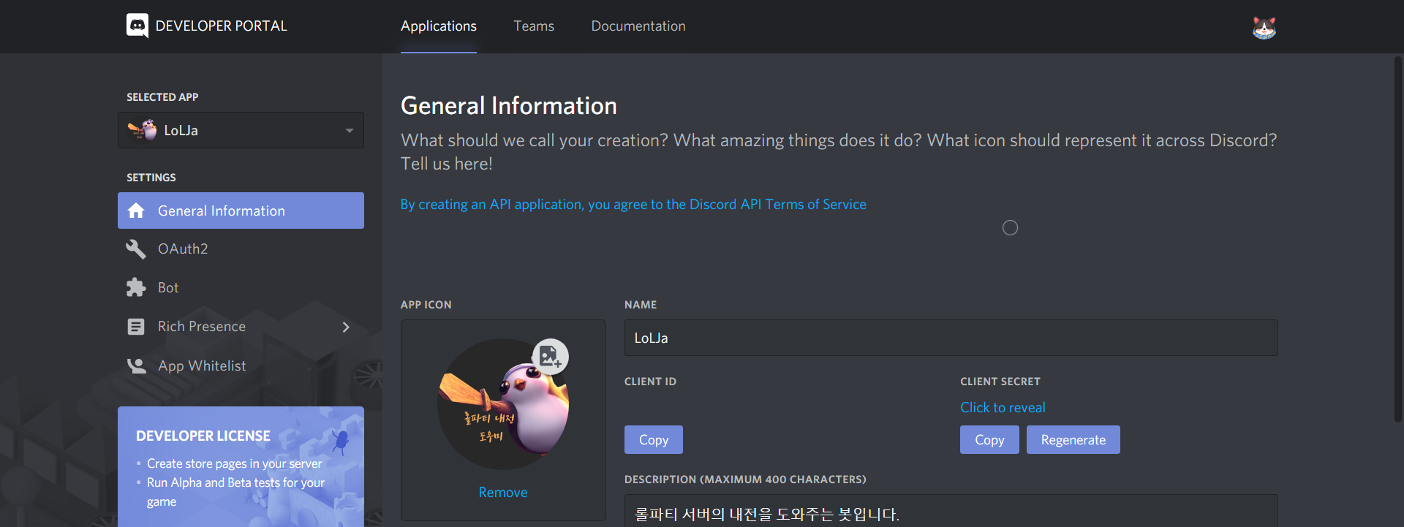Viewport: 1404px width, 527px height.
Task: Click the General Information heading
Action: (509, 106)
